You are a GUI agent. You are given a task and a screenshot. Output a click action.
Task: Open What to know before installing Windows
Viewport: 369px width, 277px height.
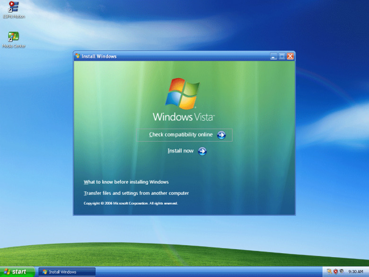126,182
